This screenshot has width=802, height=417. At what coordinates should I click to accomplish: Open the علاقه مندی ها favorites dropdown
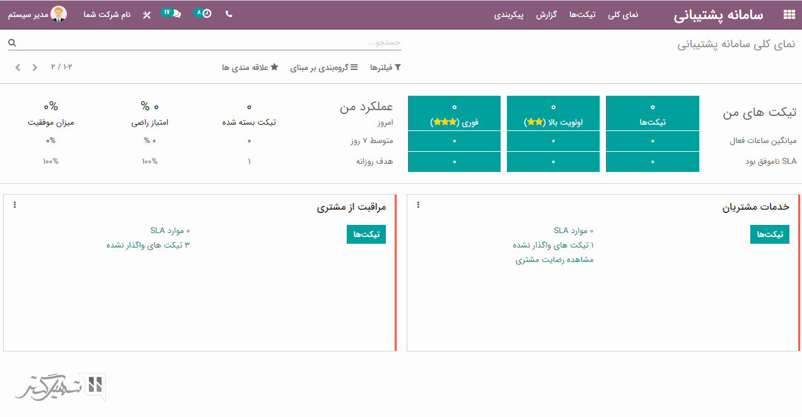tap(250, 67)
